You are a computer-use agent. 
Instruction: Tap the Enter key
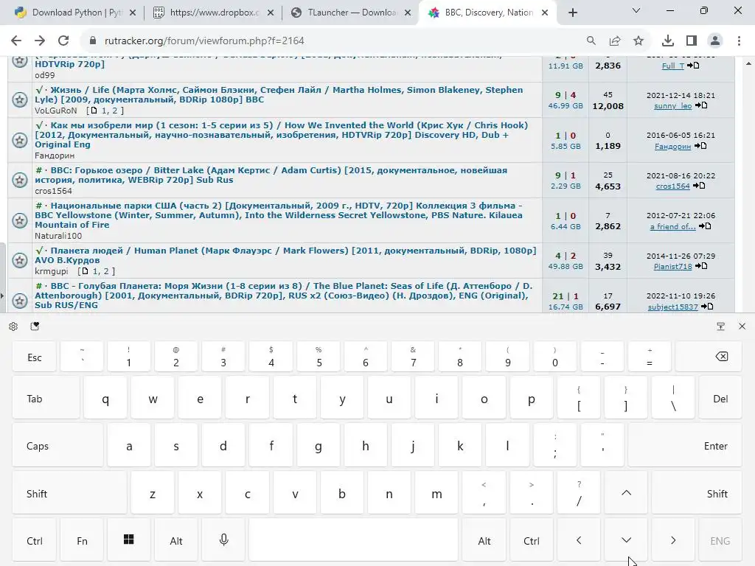click(x=685, y=446)
